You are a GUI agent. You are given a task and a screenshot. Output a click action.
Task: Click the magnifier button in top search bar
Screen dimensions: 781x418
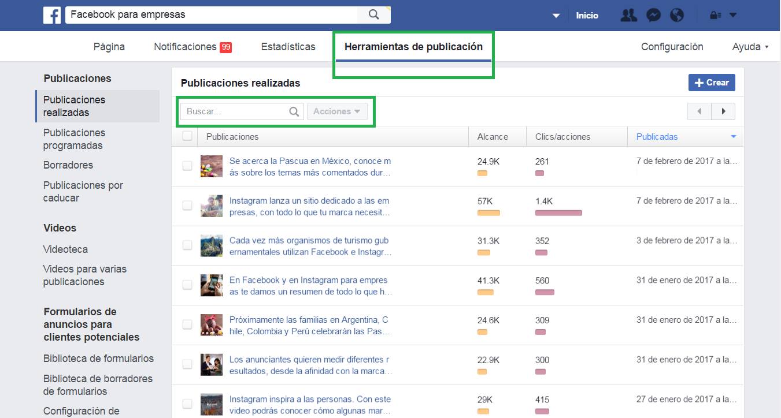pos(374,15)
